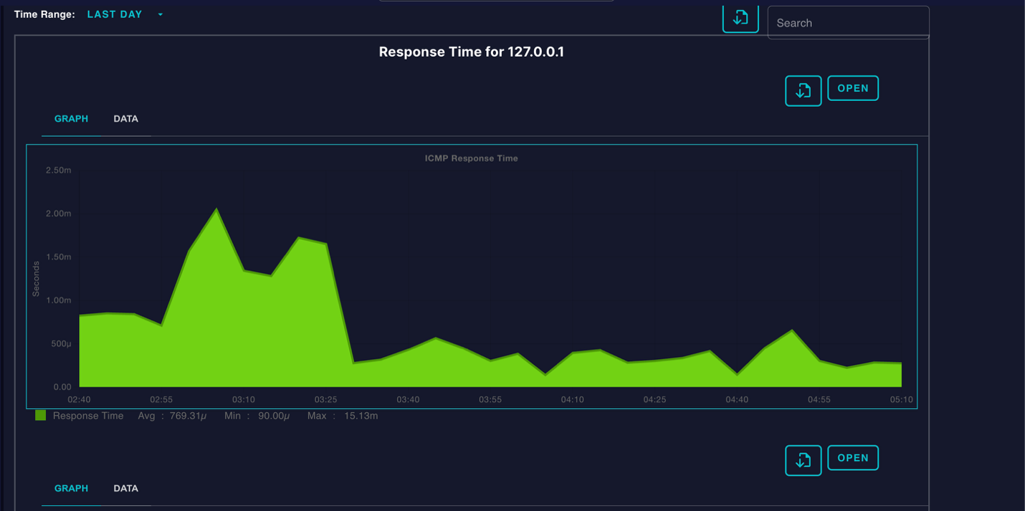The height and width of the screenshot is (511, 1025).
Task: Click OPEN button above ICMP Response Time graph
Action: tap(853, 88)
